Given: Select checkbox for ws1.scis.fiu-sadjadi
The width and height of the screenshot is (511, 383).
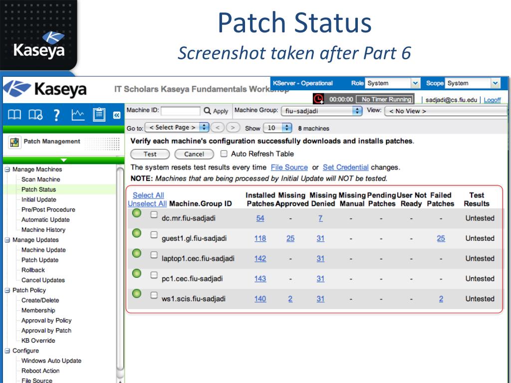Looking at the screenshot, I should tap(154, 295).
